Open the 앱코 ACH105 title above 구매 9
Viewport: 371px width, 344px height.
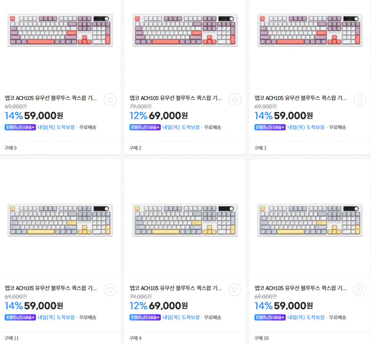tap(51, 98)
